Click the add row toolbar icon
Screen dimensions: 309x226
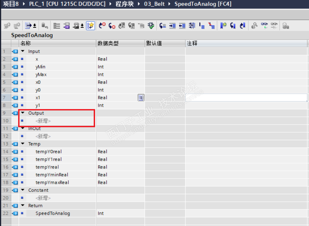click(17, 26)
